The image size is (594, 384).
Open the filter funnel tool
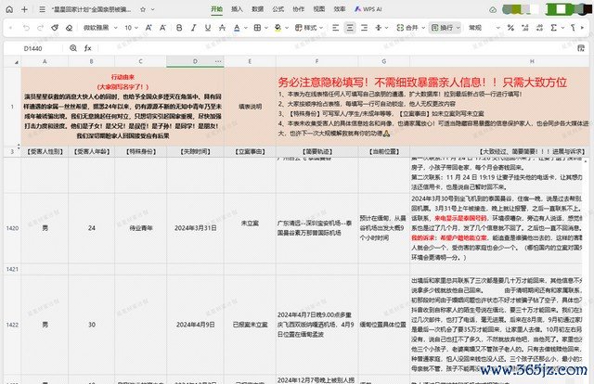pos(573,28)
